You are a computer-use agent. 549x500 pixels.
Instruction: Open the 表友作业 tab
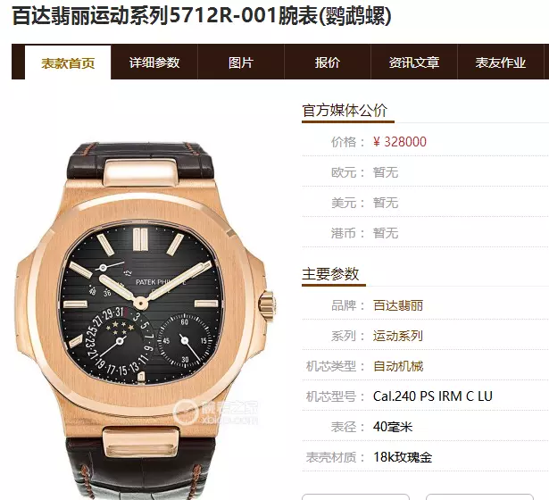click(x=501, y=62)
